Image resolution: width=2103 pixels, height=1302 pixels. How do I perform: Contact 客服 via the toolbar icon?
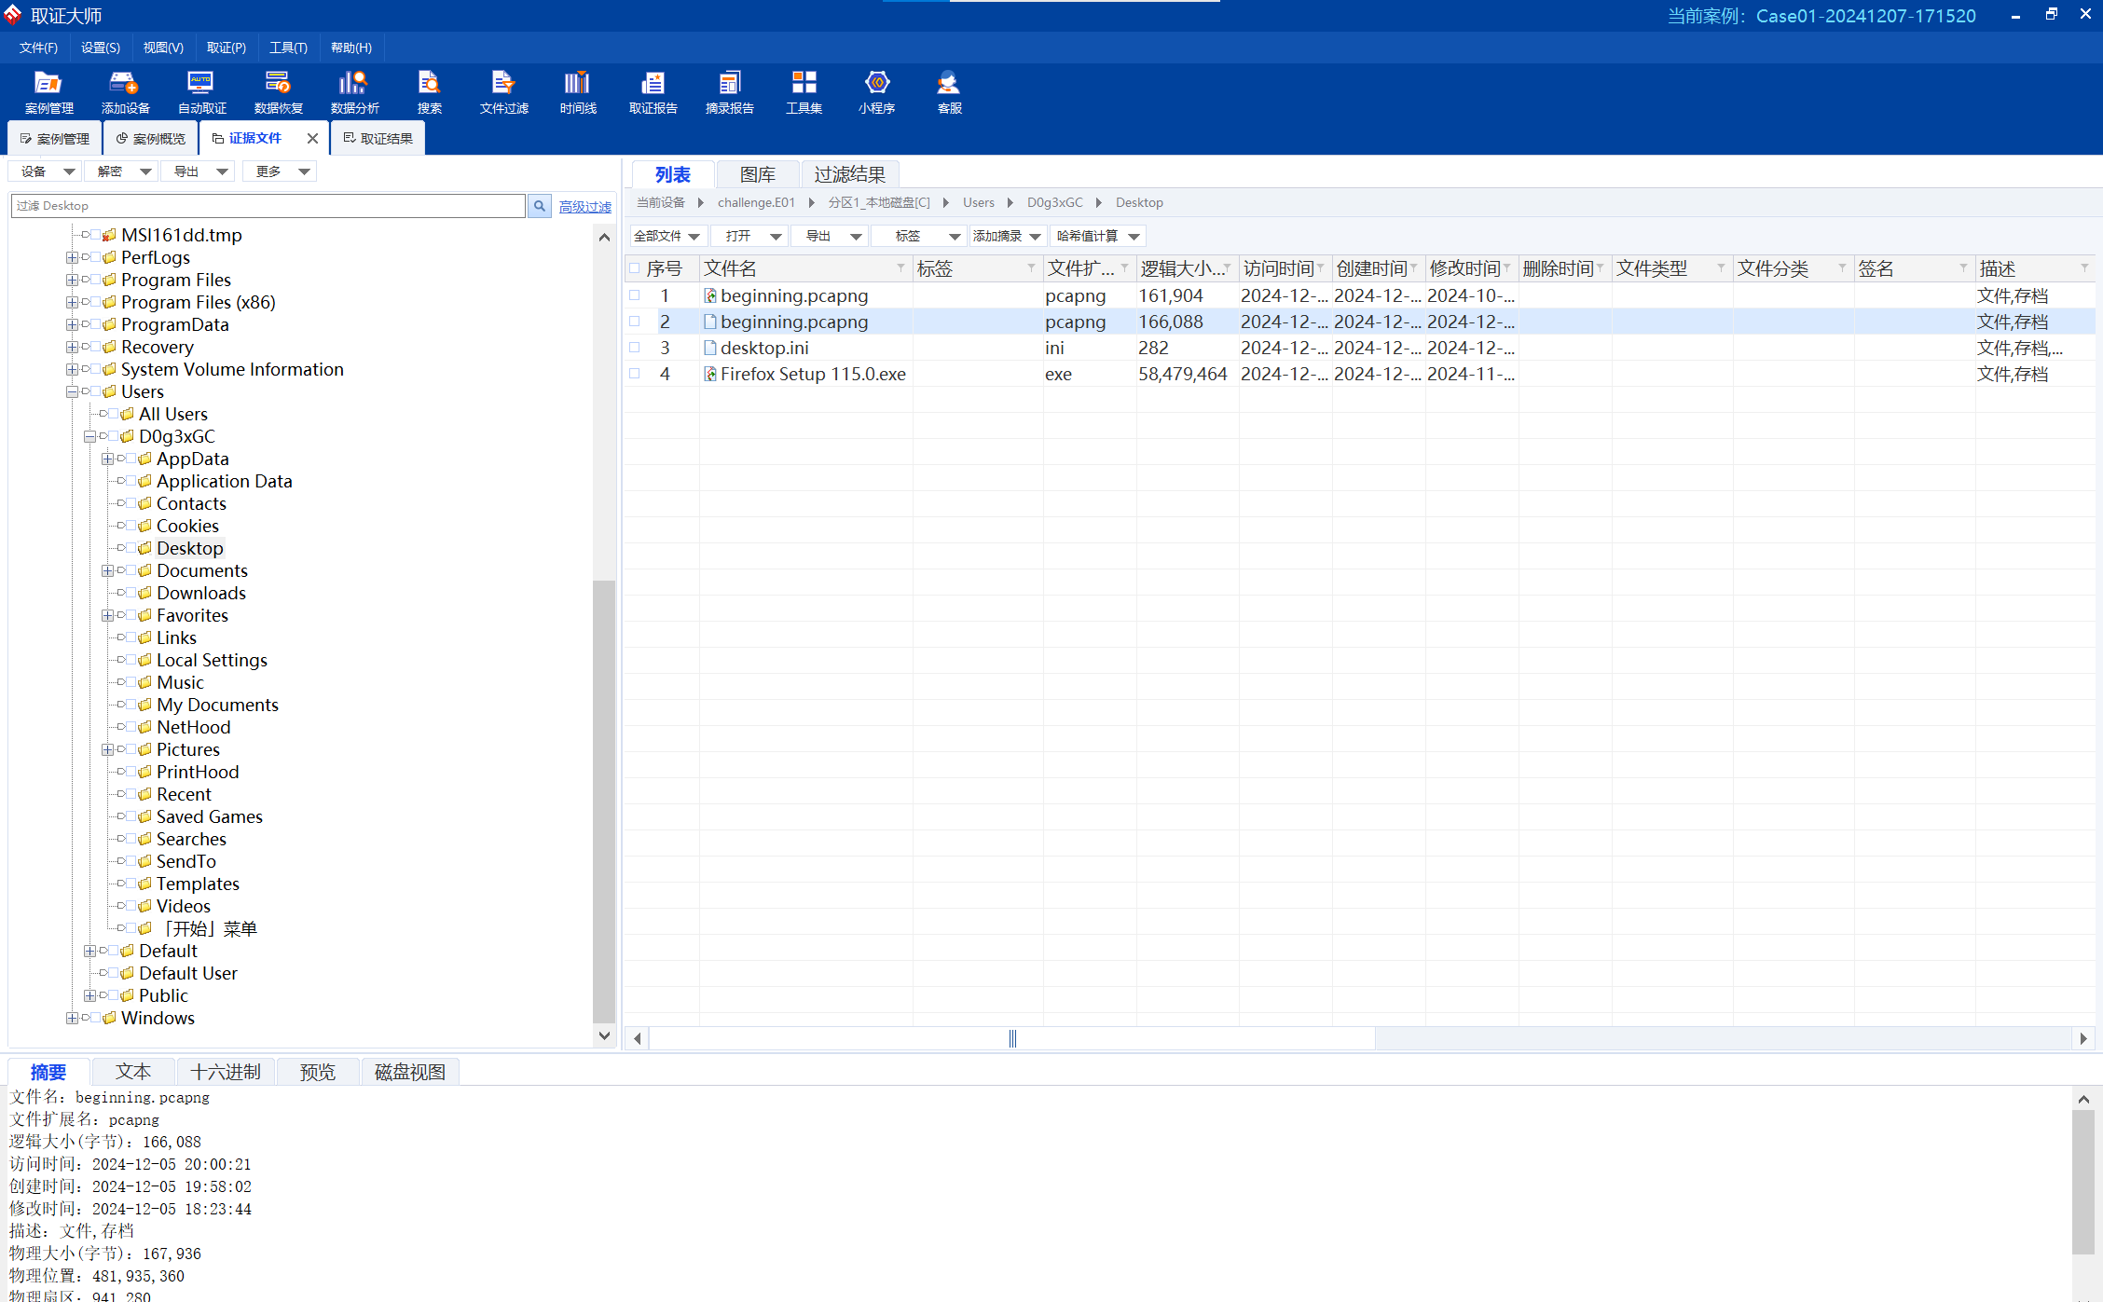[949, 92]
